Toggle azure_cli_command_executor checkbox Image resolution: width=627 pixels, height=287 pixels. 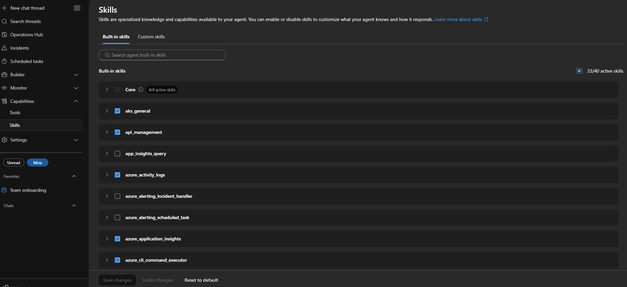click(117, 260)
